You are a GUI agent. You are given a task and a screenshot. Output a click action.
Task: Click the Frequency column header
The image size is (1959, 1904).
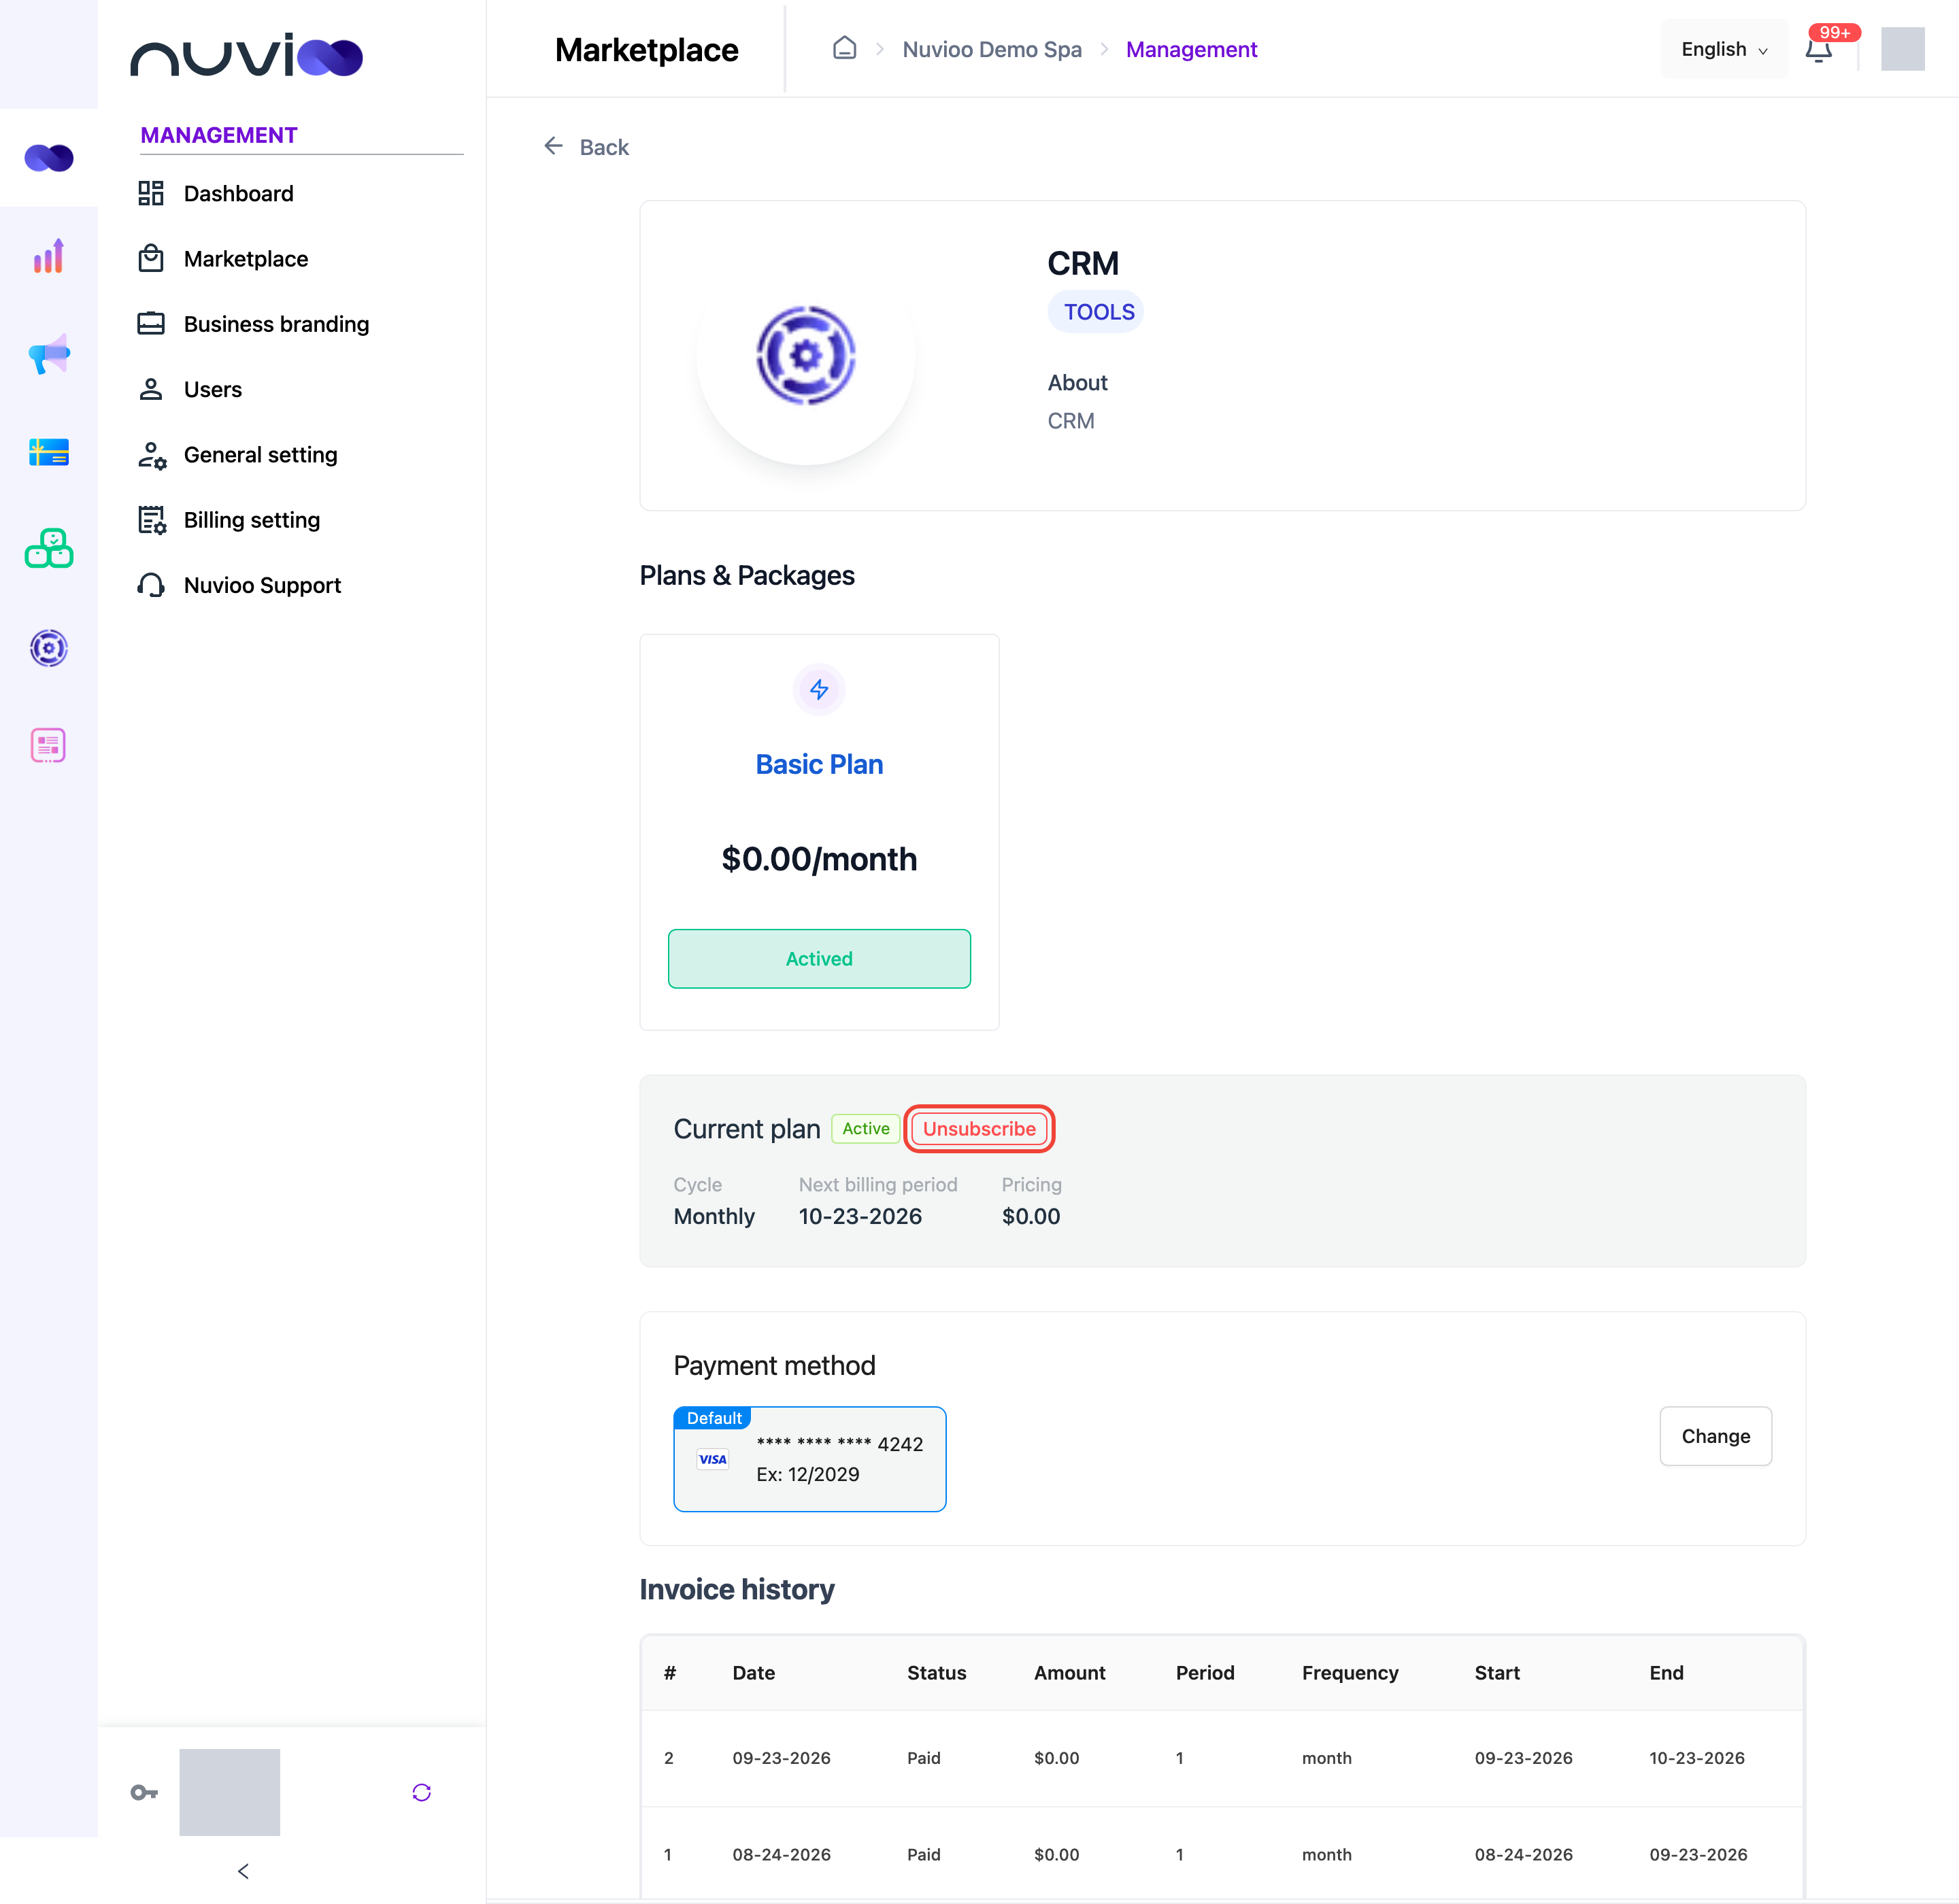click(1350, 1672)
